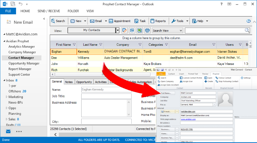Collapse the Avidian Prophet tree

click(x=4, y=41)
